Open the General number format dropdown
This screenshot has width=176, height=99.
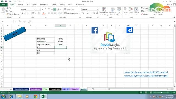[x=97, y=9]
